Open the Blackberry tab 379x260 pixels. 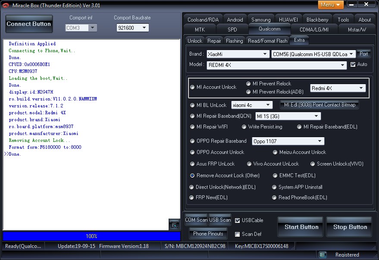(317, 19)
